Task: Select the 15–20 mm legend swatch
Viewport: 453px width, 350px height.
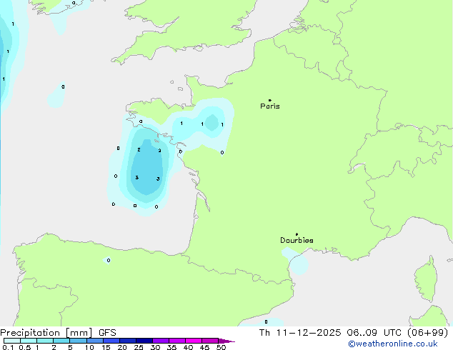Action: click(x=111, y=341)
